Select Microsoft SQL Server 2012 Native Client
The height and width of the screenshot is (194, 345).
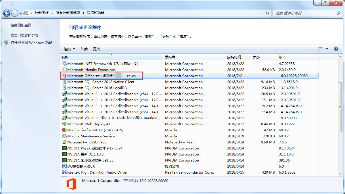coord(101,82)
